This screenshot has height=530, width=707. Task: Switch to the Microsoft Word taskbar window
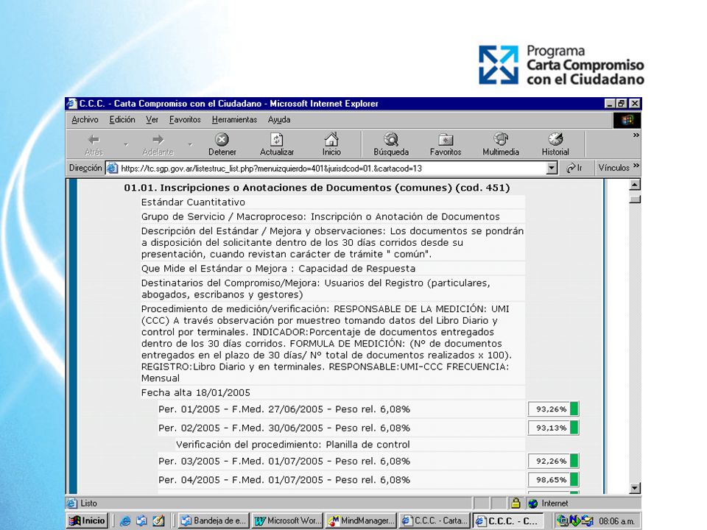pyautogui.click(x=287, y=520)
